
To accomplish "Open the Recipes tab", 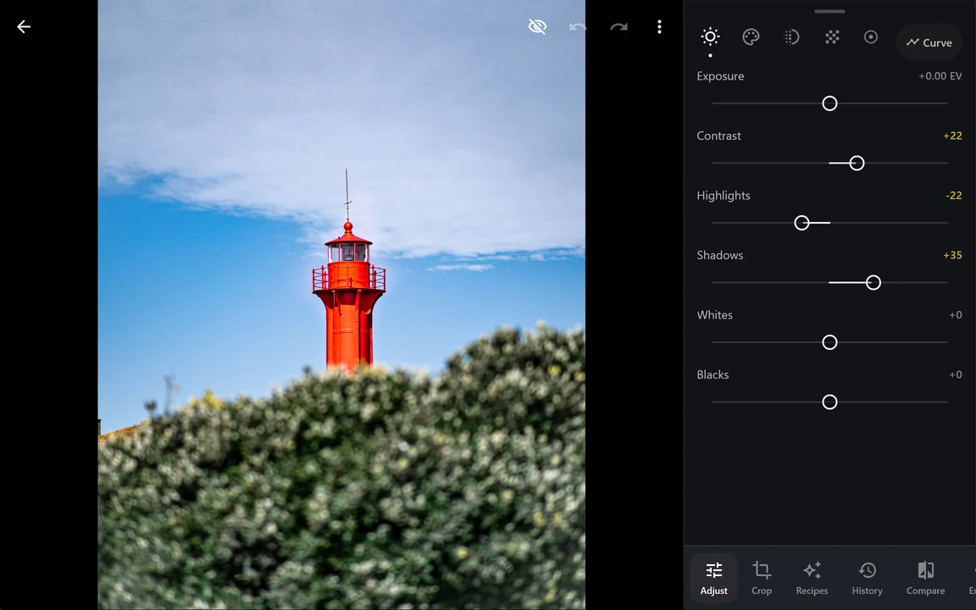I will coord(812,579).
